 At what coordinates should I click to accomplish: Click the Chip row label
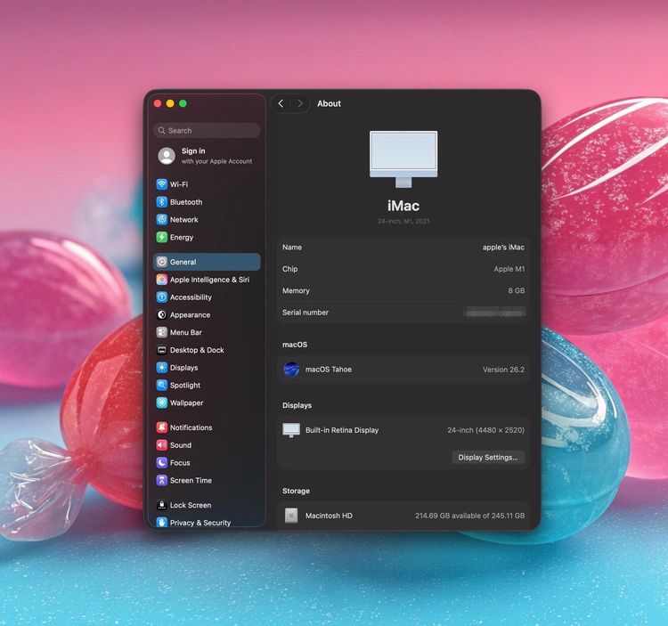289,269
